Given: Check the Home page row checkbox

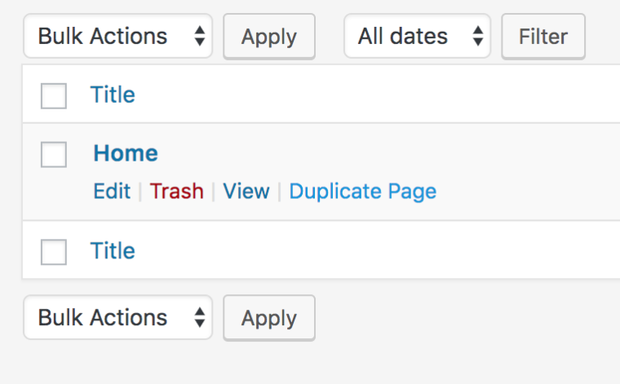Looking at the screenshot, I should click(x=54, y=154).
